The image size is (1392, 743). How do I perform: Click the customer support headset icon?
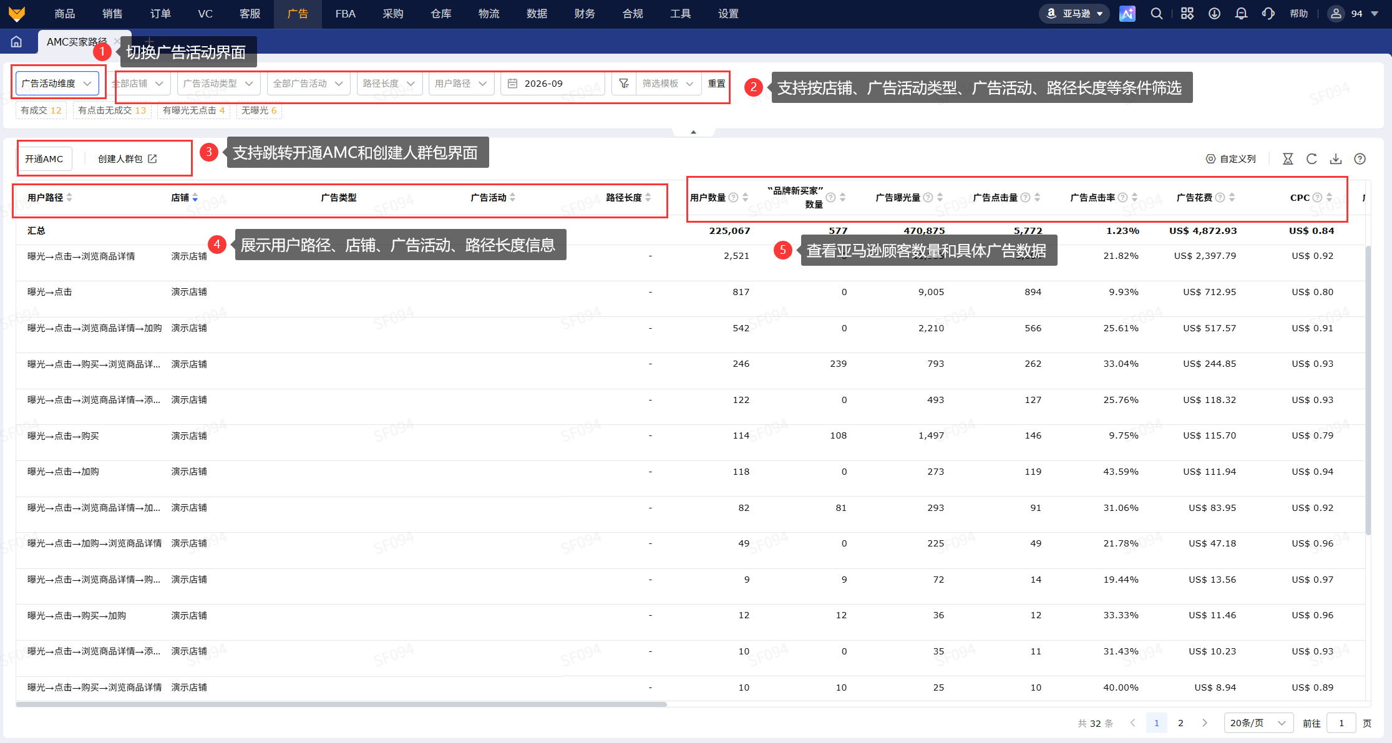(1268, 14)
